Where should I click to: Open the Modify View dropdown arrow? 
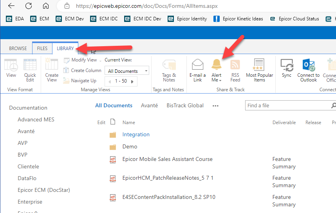pos(100,60)
